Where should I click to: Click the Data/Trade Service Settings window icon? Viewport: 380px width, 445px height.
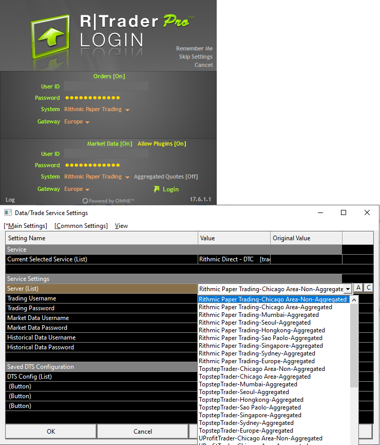coord(8,212)
